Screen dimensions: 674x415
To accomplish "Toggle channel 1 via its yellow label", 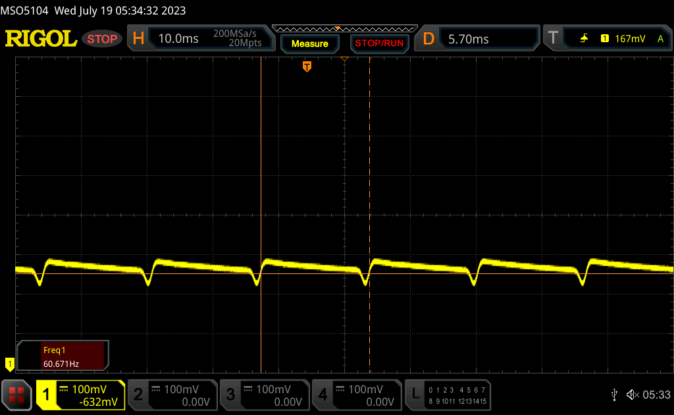I will [x=46, y=395].
